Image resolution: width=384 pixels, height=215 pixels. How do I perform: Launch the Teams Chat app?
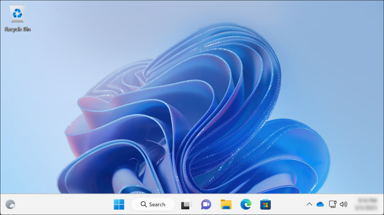[206, 204]
